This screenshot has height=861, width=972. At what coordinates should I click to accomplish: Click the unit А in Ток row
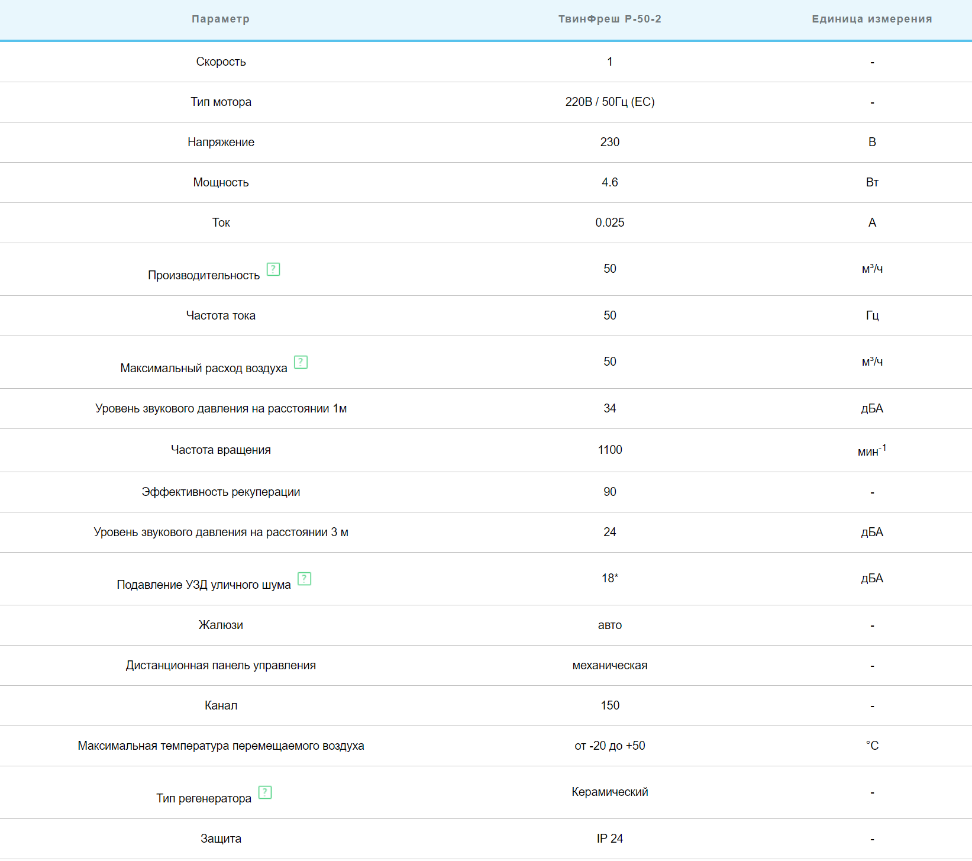point(872,222)
